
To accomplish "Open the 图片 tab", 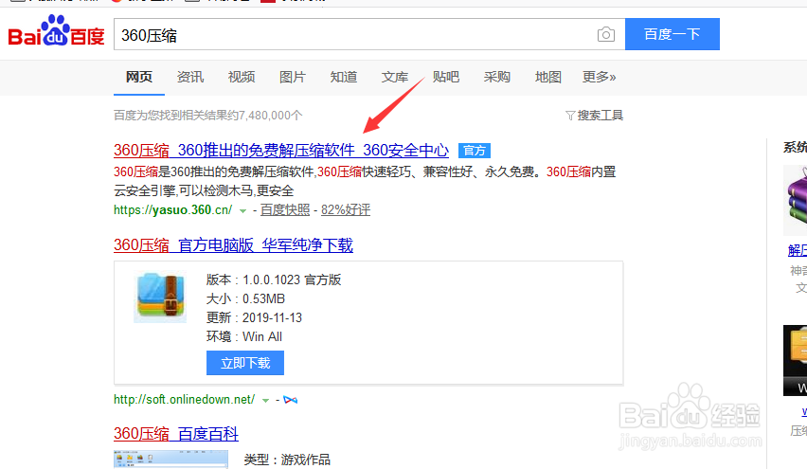I will point(293,78).
